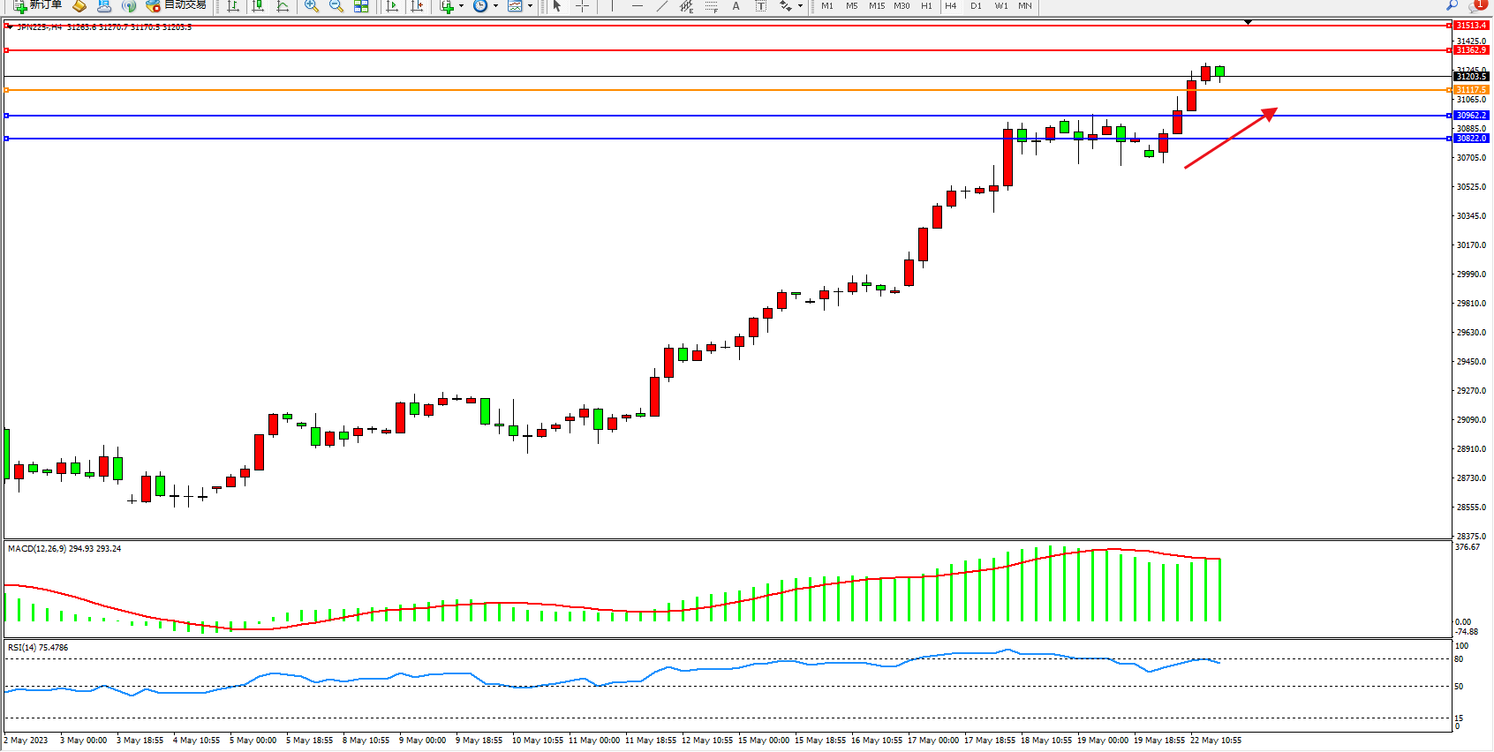The height and width of the screenshot is (752, 1494).
Task: Click the chart shift triangle marker
Action: [x=1248, y=21]
